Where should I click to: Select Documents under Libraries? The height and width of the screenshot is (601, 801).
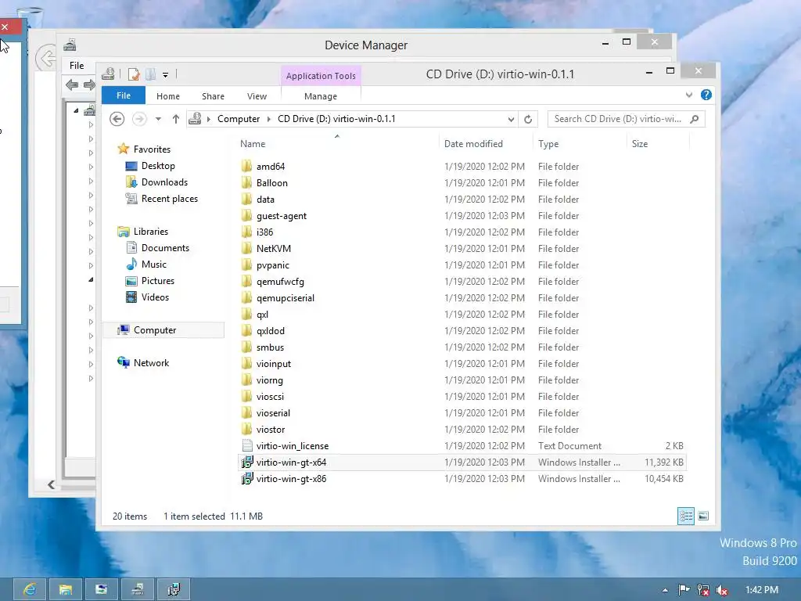[x=165, y=248]
